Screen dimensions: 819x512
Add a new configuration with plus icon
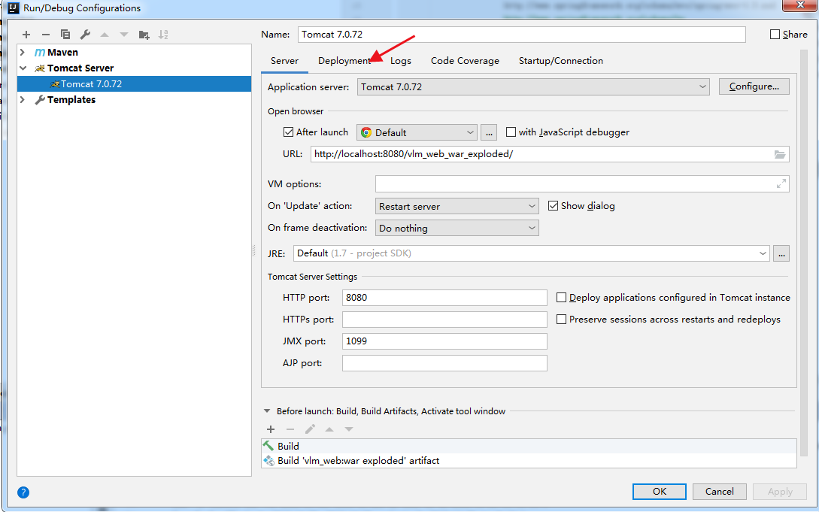point(26,35)
